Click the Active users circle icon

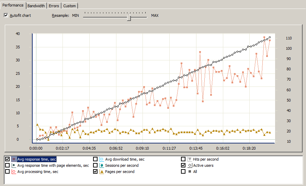point(190,165)
